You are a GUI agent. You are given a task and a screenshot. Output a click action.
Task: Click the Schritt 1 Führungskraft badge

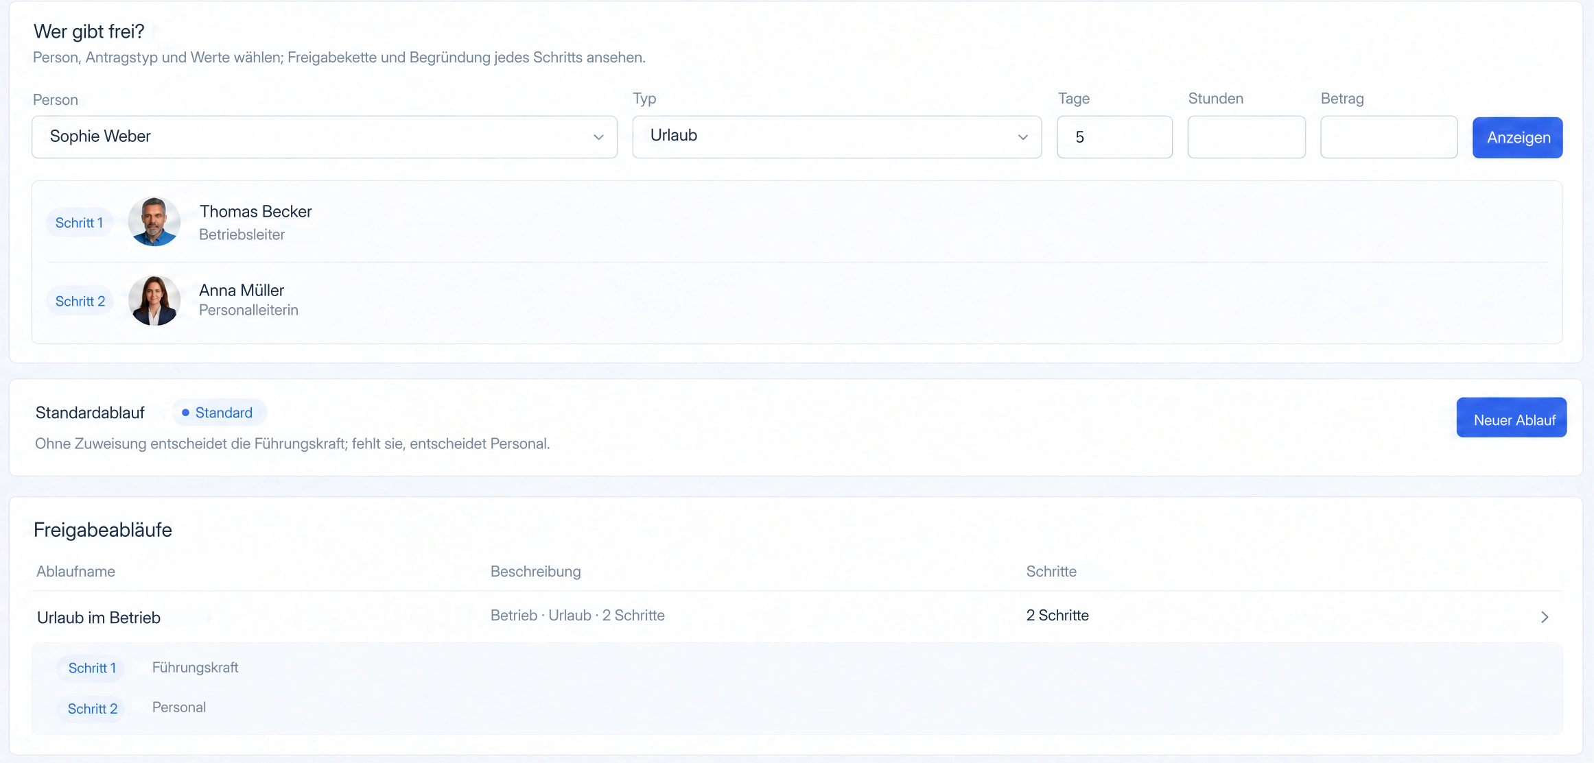[x=92, y=668]
